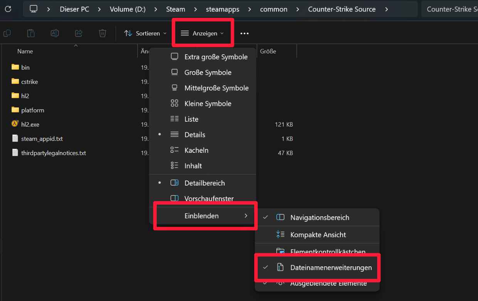Select Inhalt view option
Screen dimensions: 478x301
pos(203,166)
